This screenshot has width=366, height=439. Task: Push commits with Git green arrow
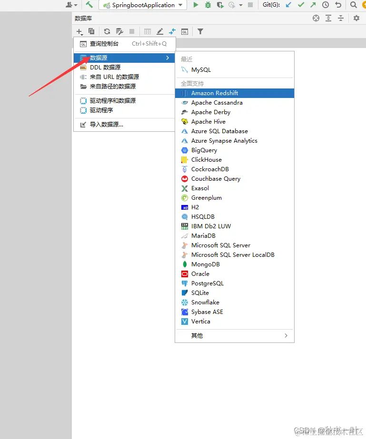coord(313,5)
